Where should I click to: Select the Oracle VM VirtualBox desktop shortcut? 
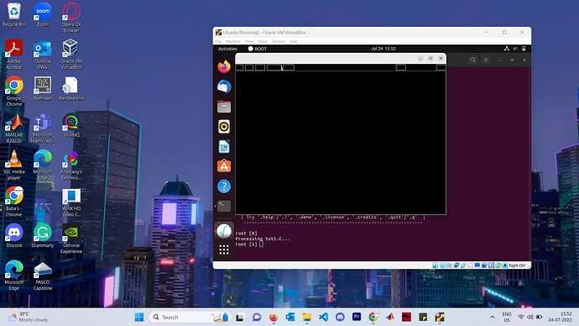[x=71, y=55]
